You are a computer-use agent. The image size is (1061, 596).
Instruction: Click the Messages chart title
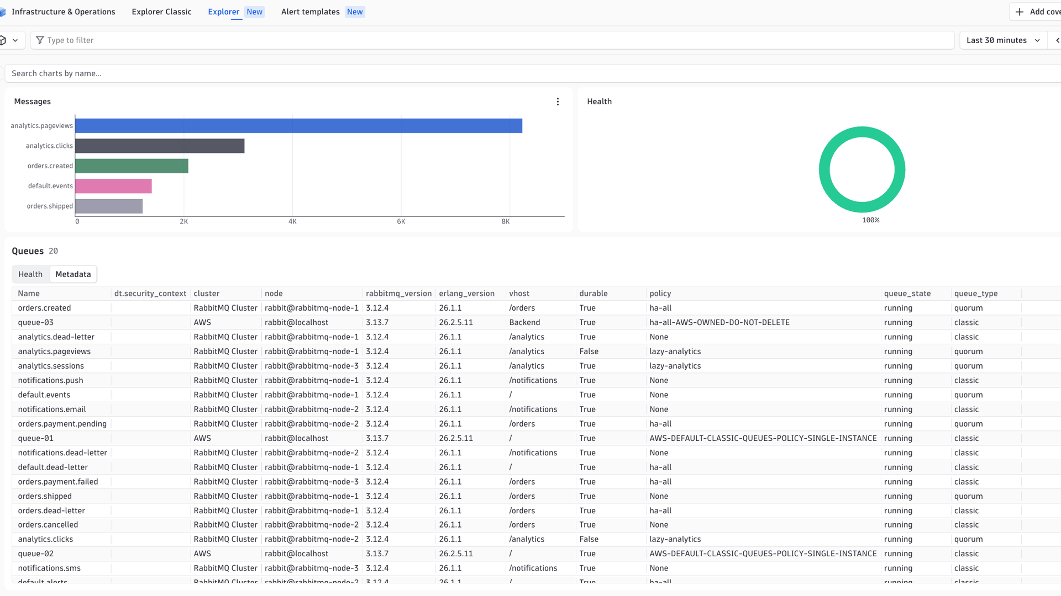click(x=32, y=102)
